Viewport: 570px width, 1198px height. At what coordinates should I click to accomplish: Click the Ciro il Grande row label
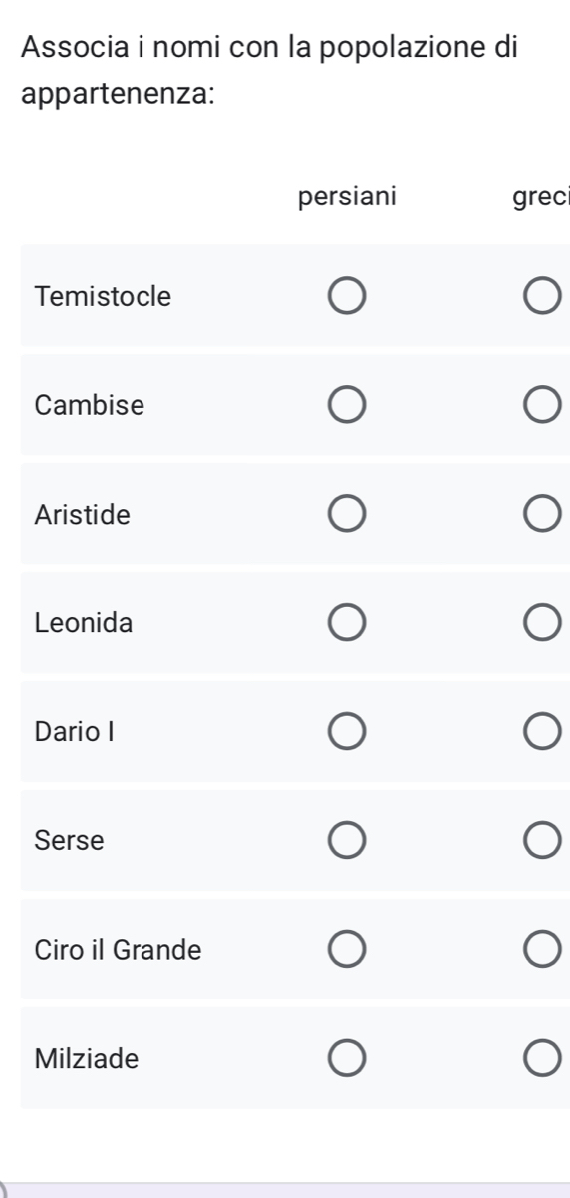pos(118,949)
